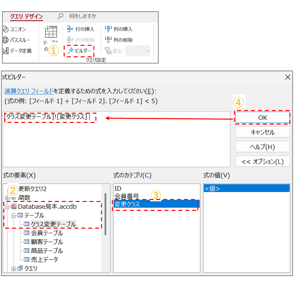The height and width of the screenshot is (285, 297).
Task: Select the パススルー (Pass-Through) globe icon
Action: pyautogui.click(x=5, y=40)
